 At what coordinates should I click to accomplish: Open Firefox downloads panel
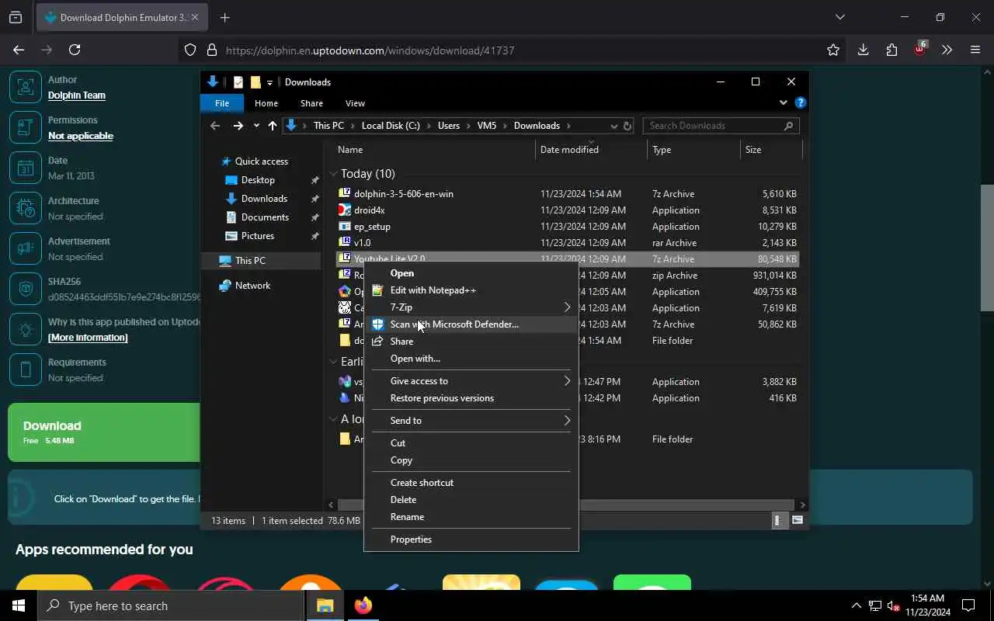863,50
